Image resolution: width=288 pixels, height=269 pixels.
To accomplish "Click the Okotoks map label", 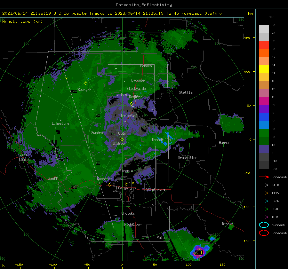I will tap(128, 213).
